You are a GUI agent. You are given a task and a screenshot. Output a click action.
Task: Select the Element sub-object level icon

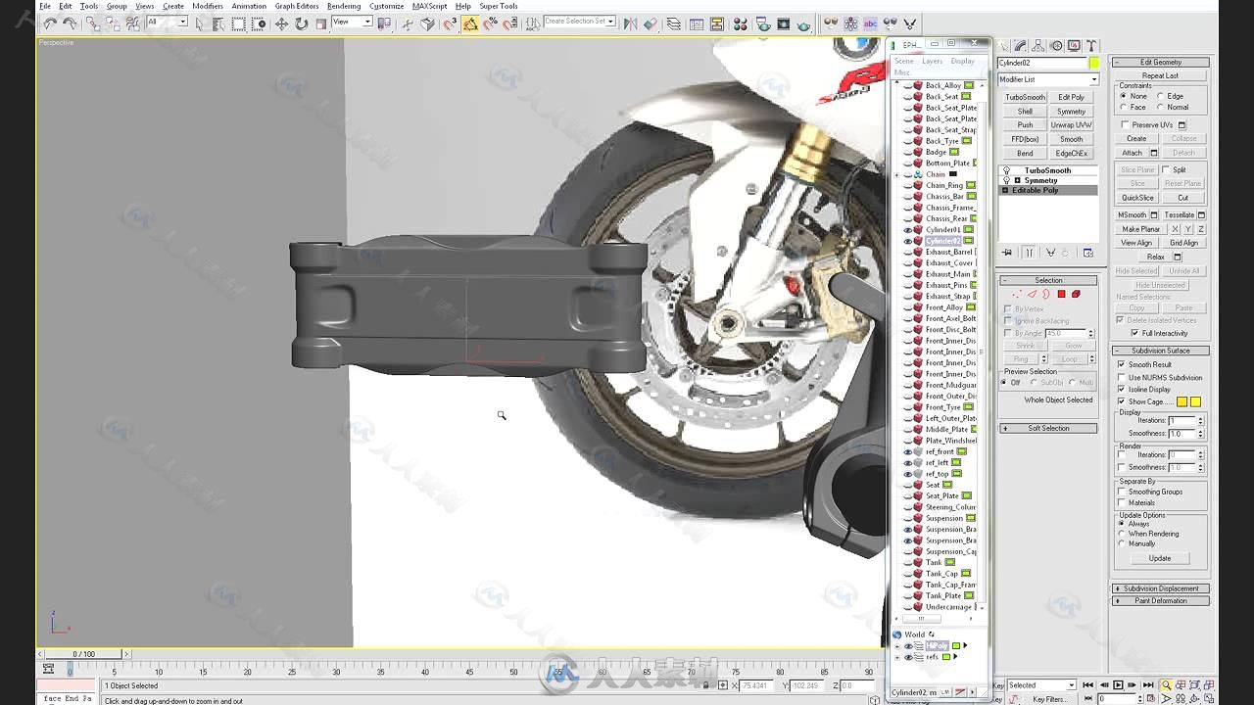pos(1076,294)
